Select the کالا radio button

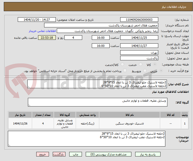(x=155, y=64)
